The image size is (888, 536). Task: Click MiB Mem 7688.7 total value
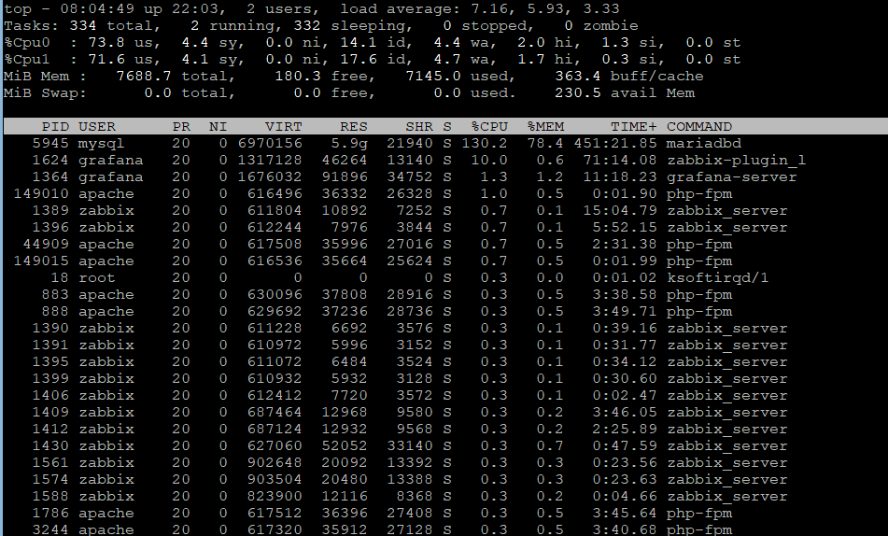[x=144, y=77]
